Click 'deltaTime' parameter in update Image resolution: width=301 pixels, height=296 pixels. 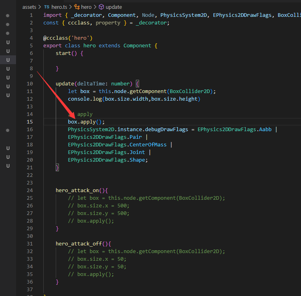(x=91, y=84)
